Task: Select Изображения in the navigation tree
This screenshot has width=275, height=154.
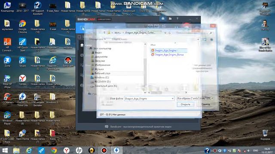Action: point(102,65)
